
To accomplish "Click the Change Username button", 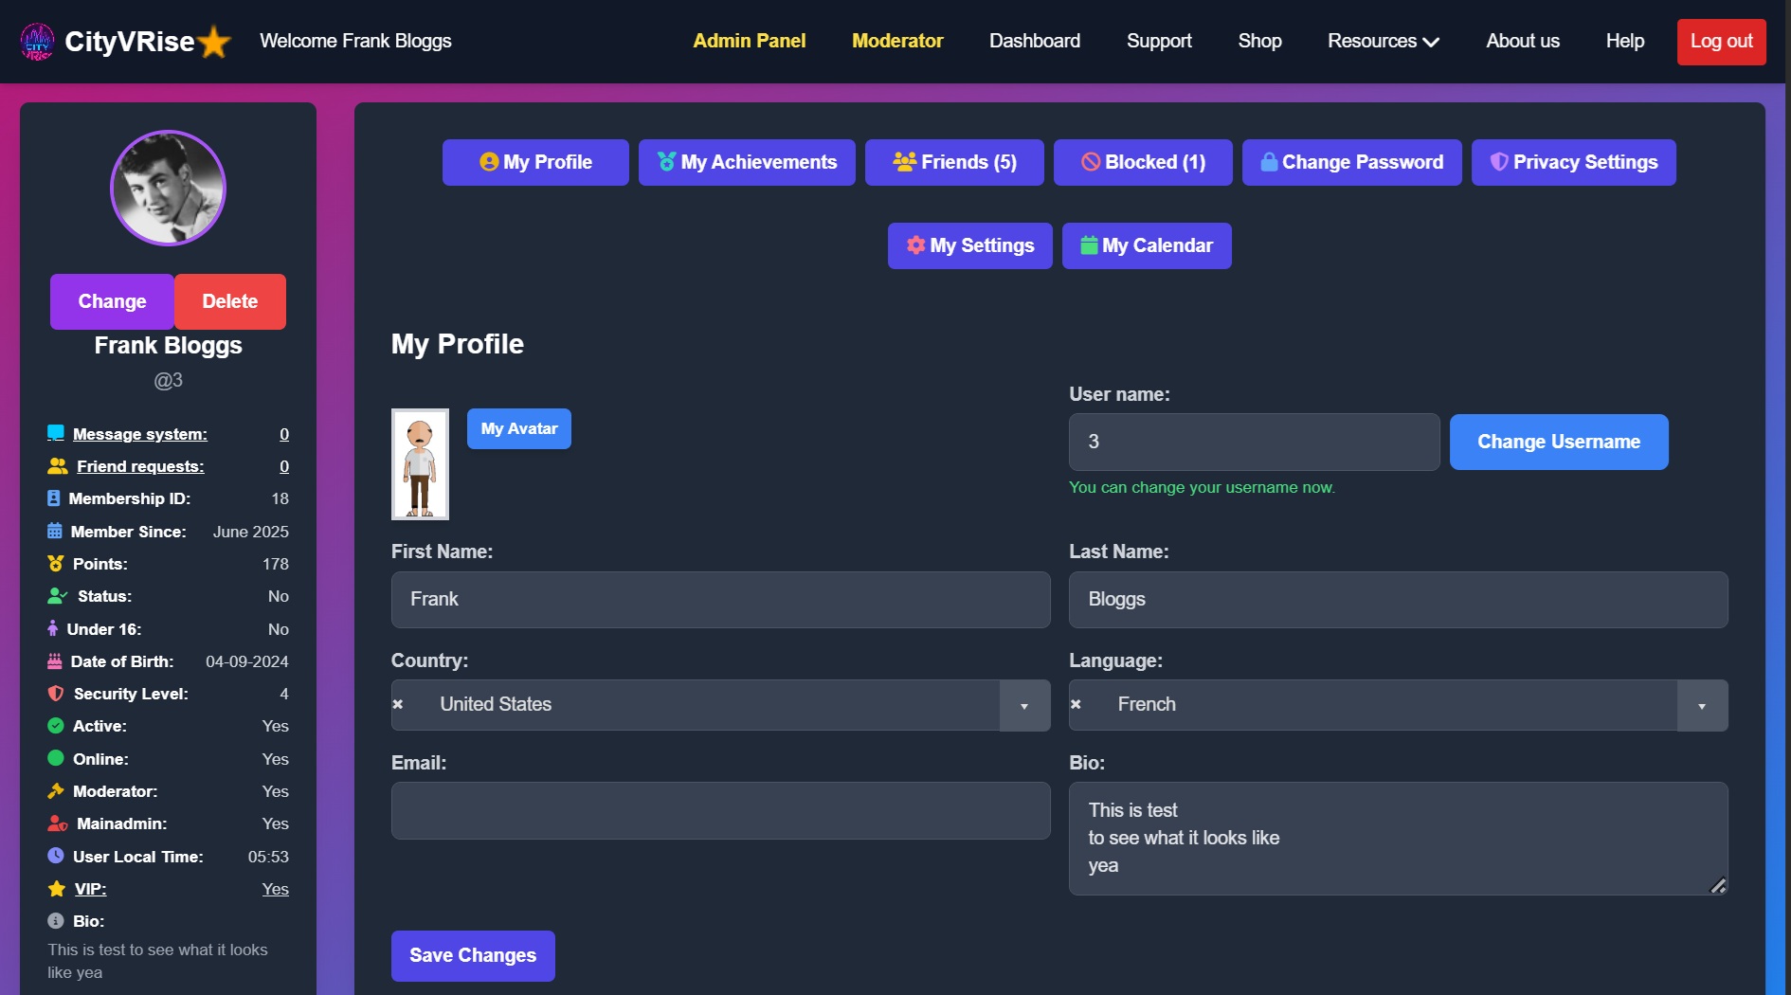I will tap(1558, 442).
